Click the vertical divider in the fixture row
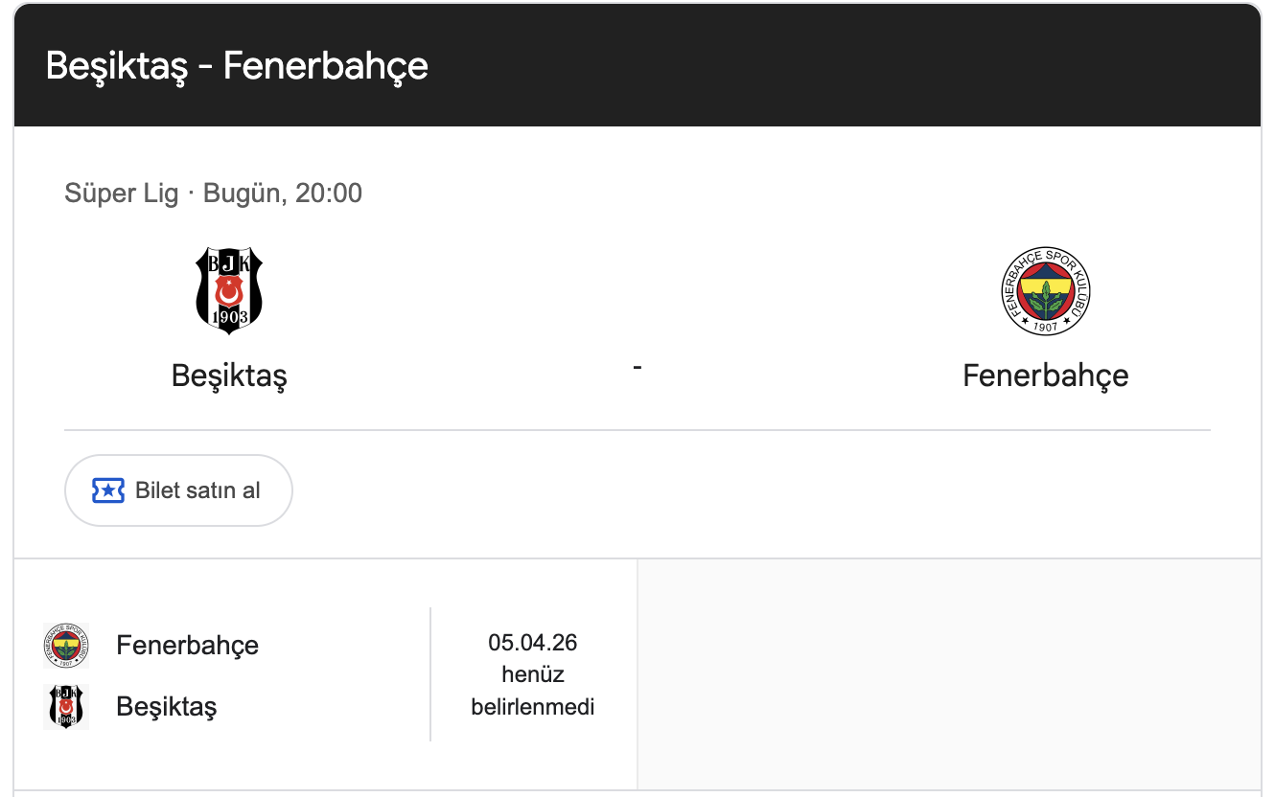 point(430,673)
